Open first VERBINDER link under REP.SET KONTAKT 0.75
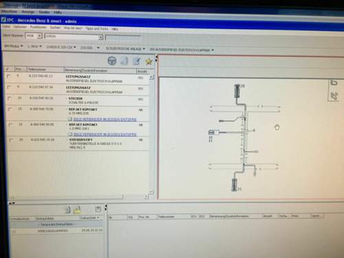The height and width of the screenshot is (258, 344). (105, 119)
